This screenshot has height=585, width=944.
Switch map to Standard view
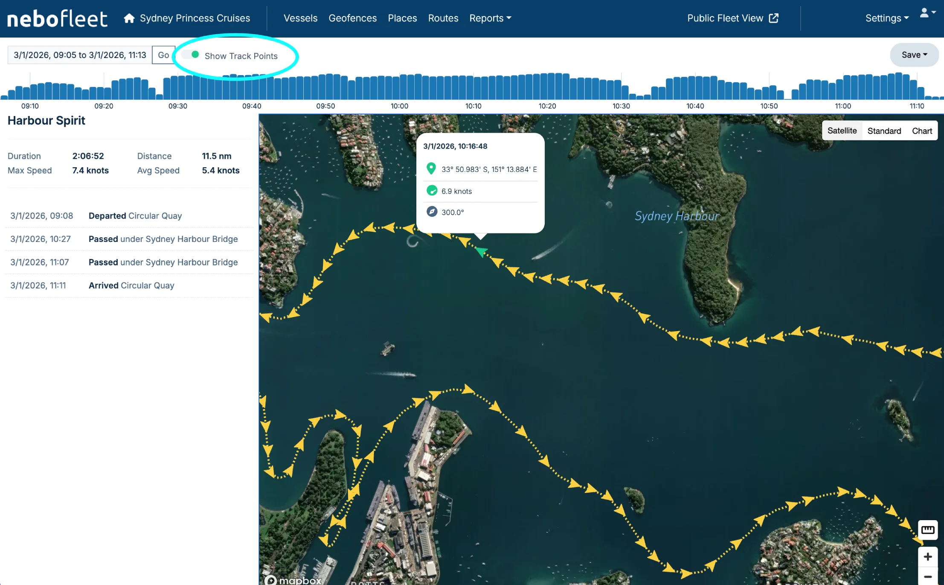point(884,131)
